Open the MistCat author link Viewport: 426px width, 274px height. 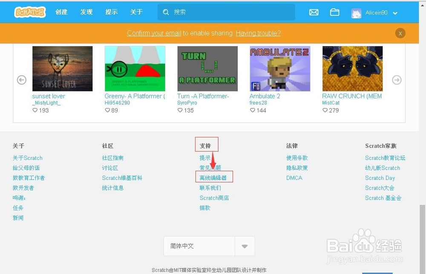331,103
